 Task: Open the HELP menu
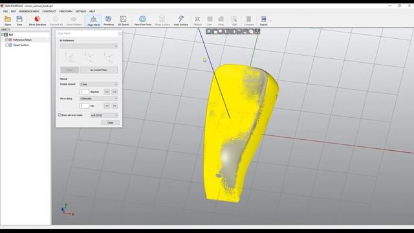pyautogui.click(x=92, y=12)
